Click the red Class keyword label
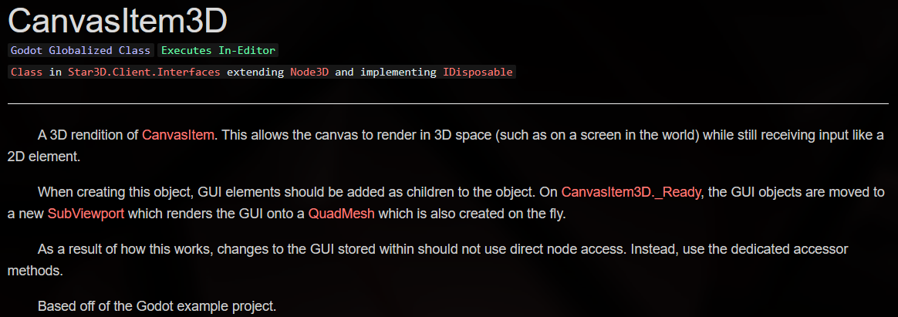 click(x=26, y=73)
